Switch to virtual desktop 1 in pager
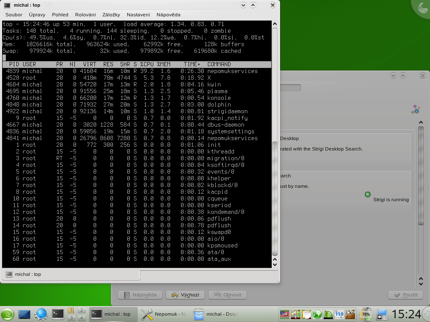 [x=71, y=310]
